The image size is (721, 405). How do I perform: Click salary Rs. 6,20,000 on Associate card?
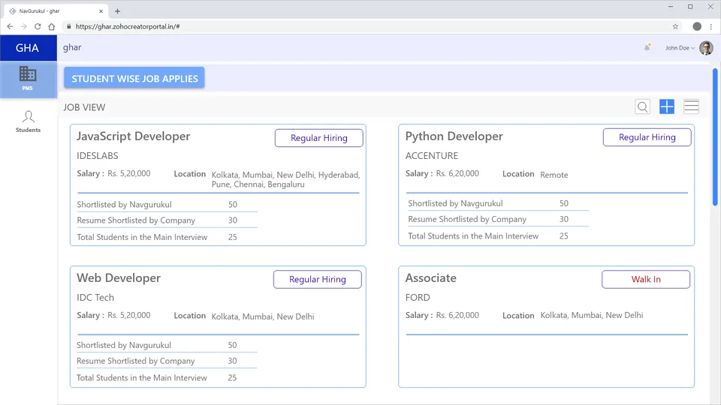(x=457, y=315)
